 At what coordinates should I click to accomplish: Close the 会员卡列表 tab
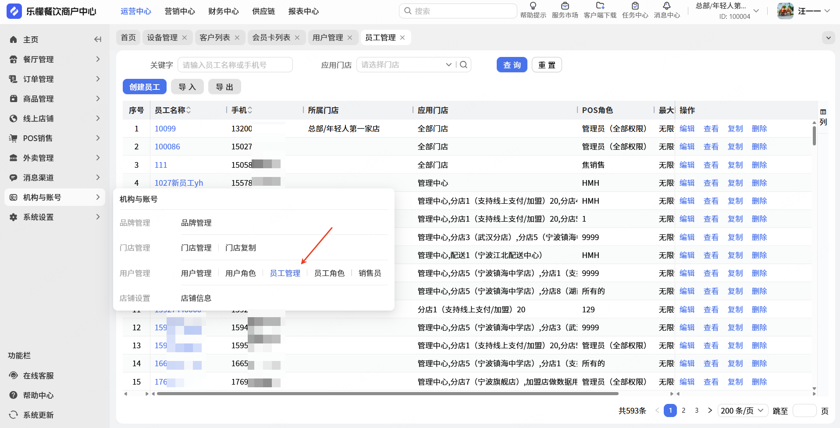point(297,38)
